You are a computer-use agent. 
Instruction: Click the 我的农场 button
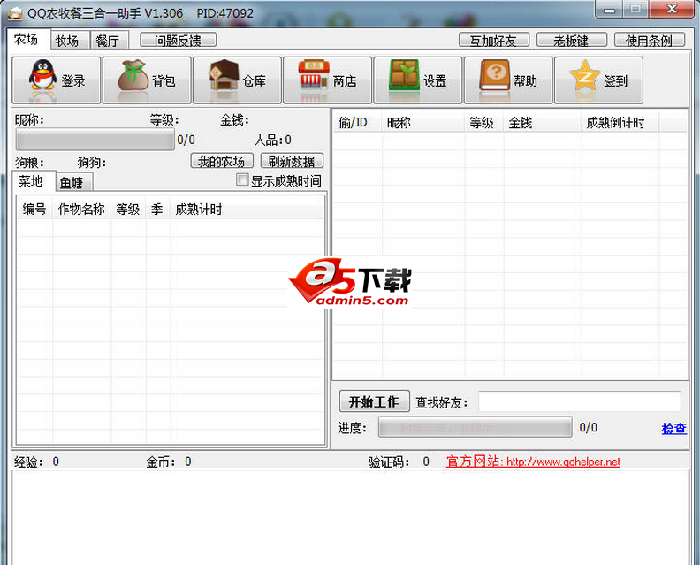coord(222,161)
